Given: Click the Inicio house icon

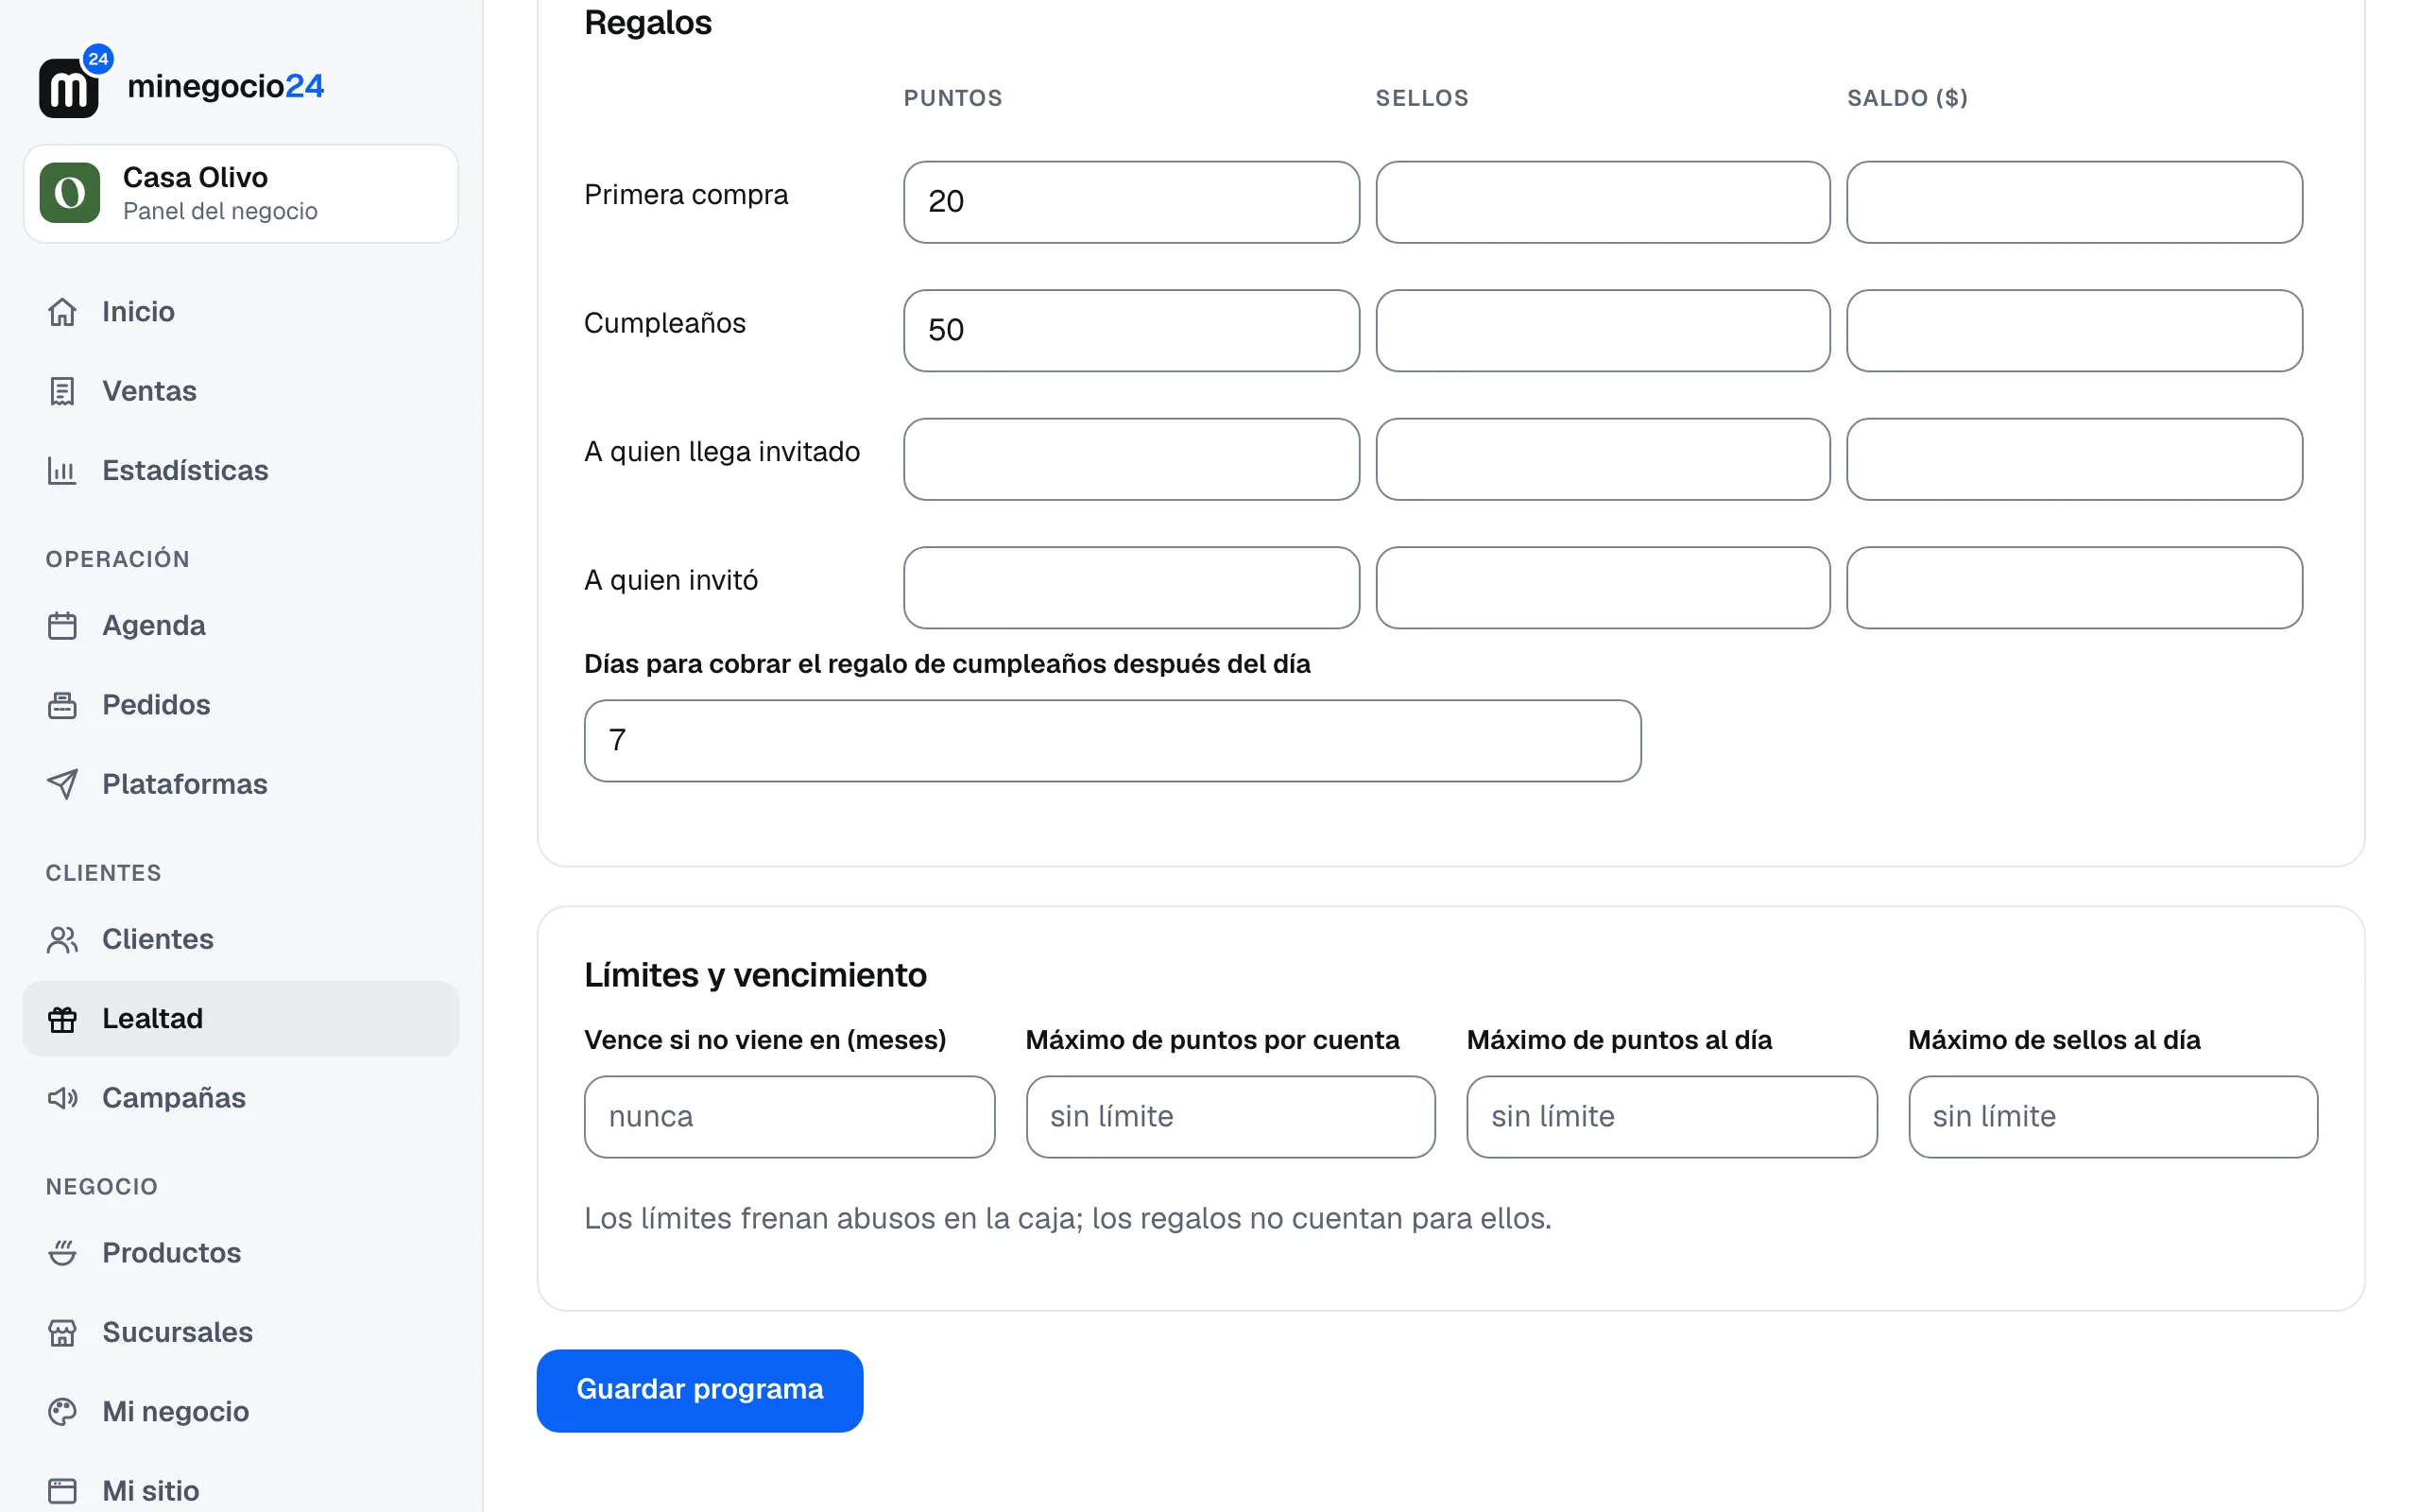Looking at the screenshot, I should (x=62, y=312).
